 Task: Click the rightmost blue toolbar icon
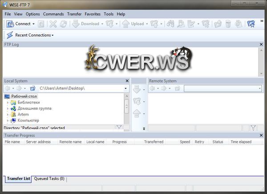coord(251,24)
